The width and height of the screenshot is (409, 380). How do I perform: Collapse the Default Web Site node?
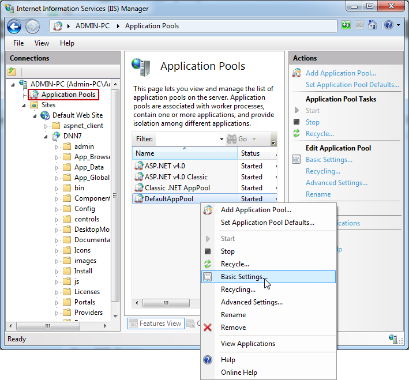pyautogui.click(x=35, y=116)
